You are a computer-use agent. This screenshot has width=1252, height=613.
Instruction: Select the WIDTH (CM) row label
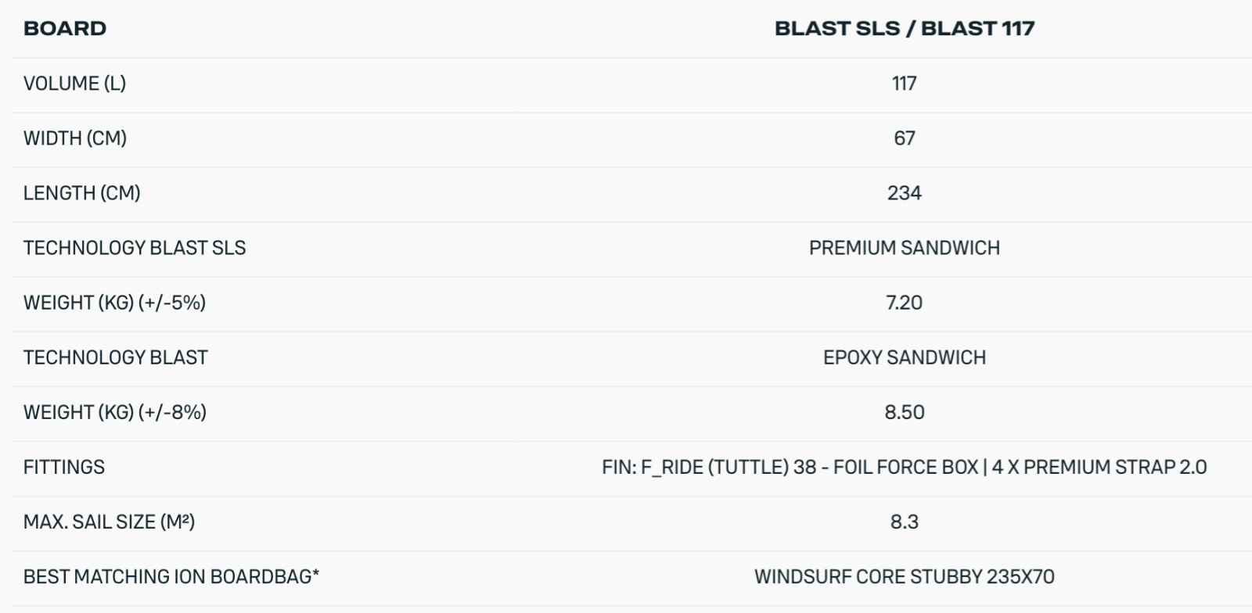tap(75, 138)
